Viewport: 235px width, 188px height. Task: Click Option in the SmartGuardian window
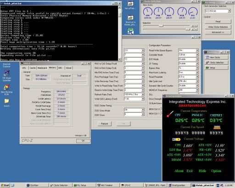coord(216,171)
